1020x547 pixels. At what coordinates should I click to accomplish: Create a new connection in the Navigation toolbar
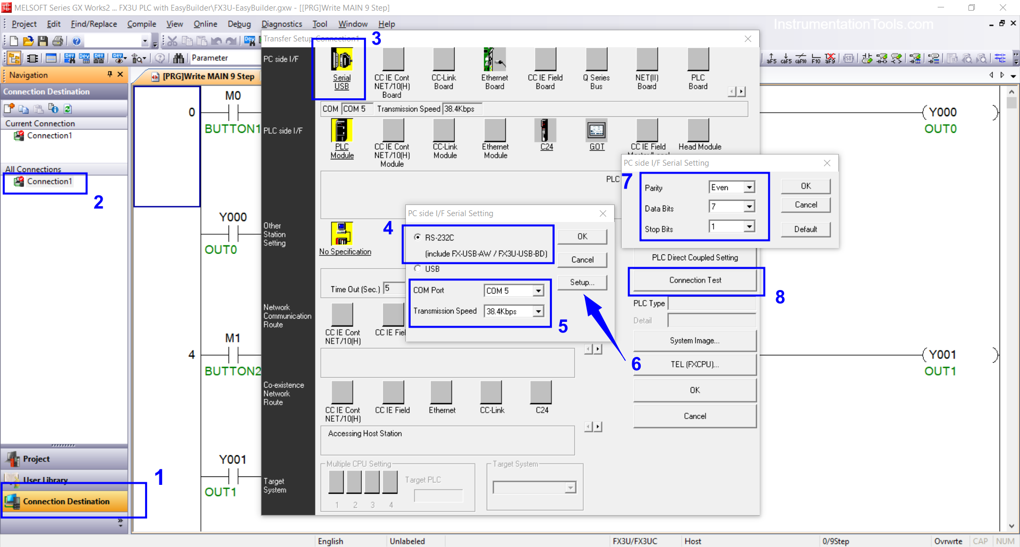(x=9, y=108)
